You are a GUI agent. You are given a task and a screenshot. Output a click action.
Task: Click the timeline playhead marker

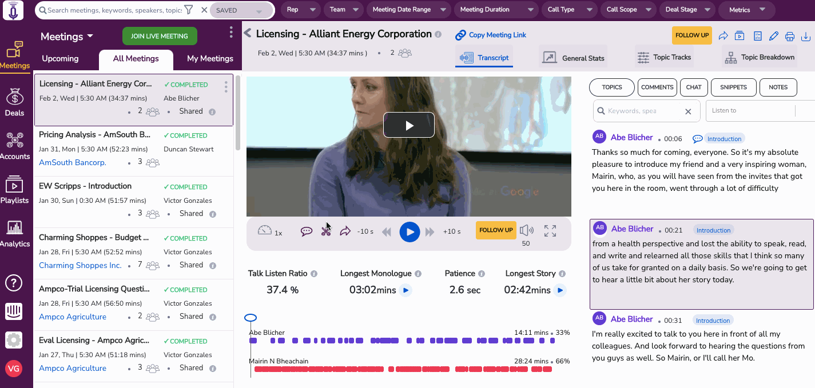pos(251,318)
